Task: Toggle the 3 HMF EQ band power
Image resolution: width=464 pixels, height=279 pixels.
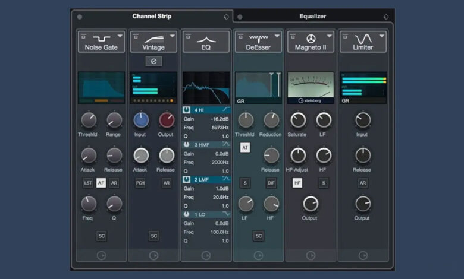Action: pyautogui.click(x=186, y=145)
